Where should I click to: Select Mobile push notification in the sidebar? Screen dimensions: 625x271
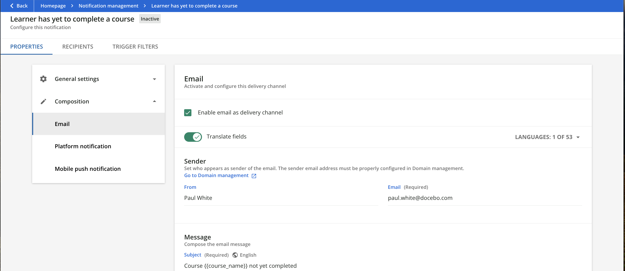(98, 169)
